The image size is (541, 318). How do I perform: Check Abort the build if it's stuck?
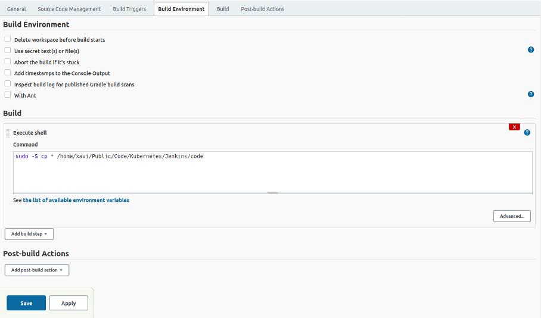coord(8,61)
